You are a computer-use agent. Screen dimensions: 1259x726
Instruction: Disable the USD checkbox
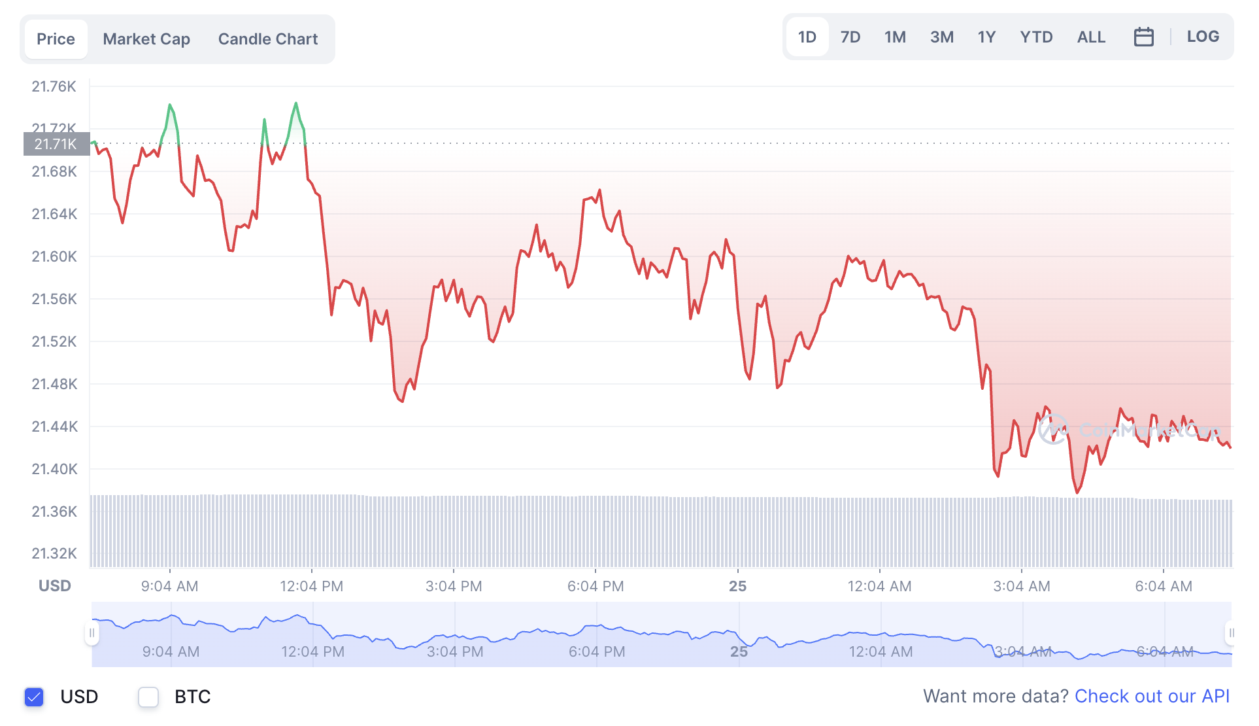[x=33, y=697]
